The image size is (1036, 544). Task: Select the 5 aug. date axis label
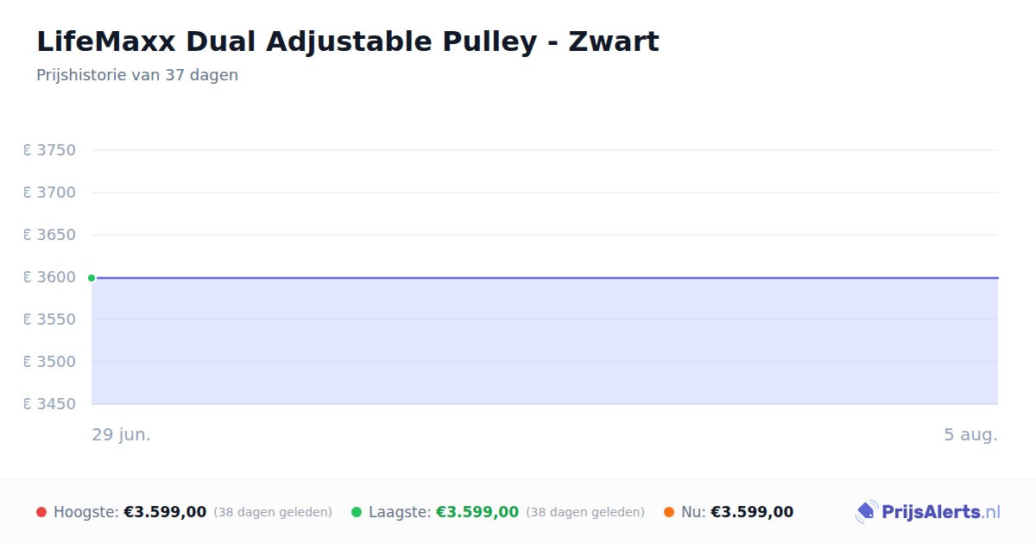pos(970,435)
